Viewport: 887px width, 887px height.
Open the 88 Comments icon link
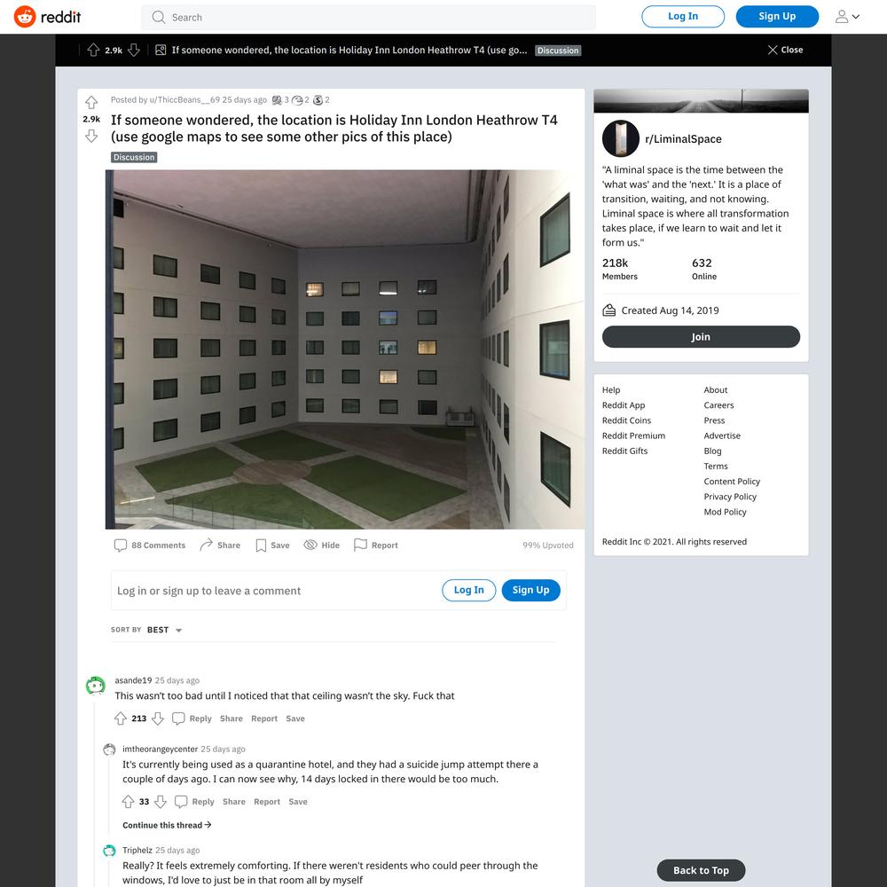121,546
